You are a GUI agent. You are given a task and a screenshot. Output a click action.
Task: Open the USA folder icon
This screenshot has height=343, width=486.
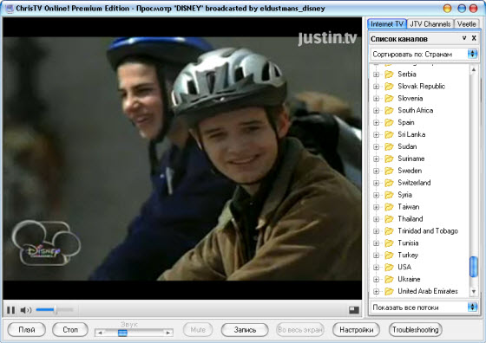coord(389,267)
